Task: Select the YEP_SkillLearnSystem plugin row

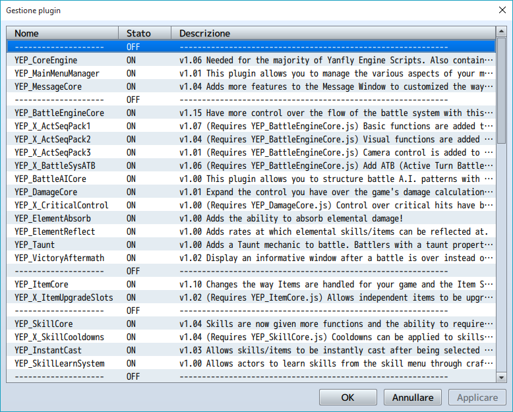Action: coord(251,364)
